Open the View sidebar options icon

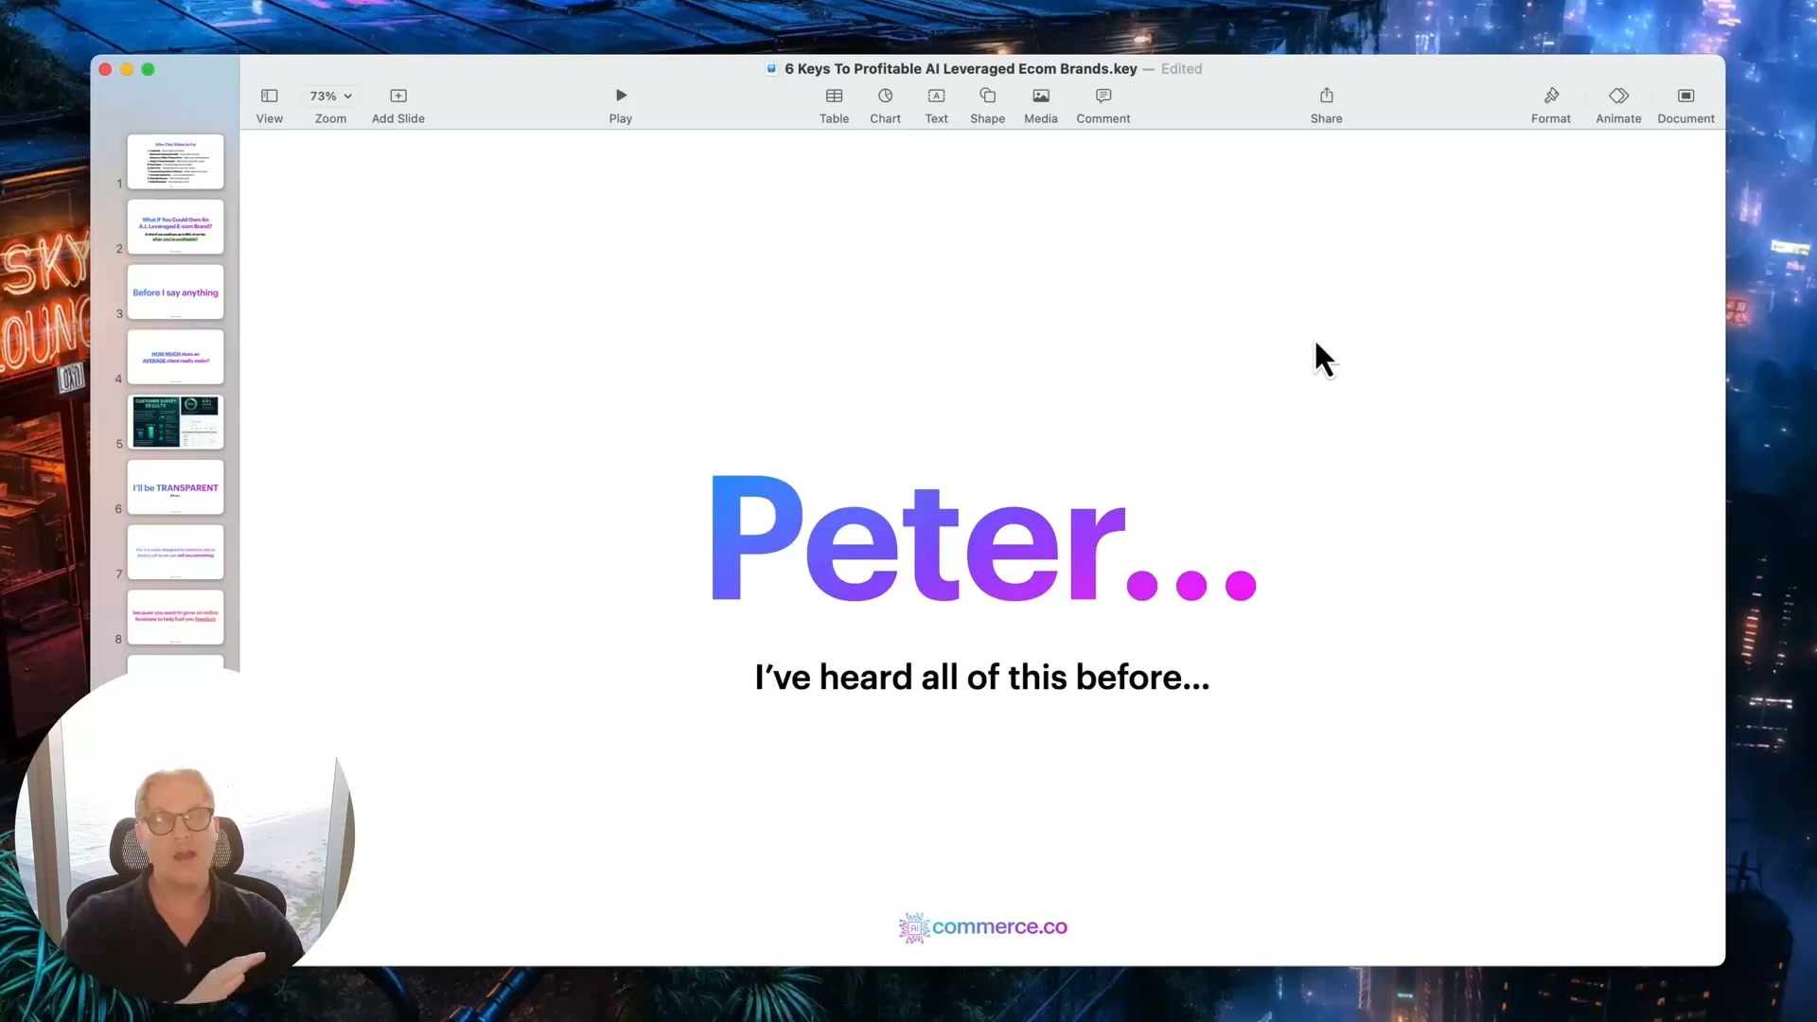tap(269, 96)
